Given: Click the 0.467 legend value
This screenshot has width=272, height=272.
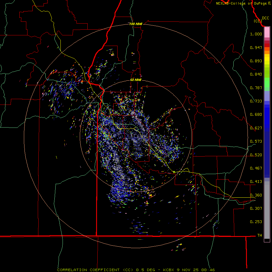Looking at the screenshot, I should (x=256, y=168).
